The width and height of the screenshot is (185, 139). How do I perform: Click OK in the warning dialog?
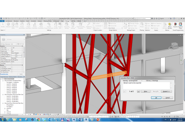pos(156,98)
